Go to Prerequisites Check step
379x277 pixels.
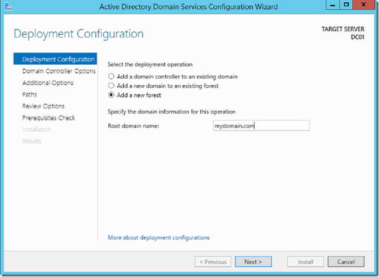coord(49,118)
